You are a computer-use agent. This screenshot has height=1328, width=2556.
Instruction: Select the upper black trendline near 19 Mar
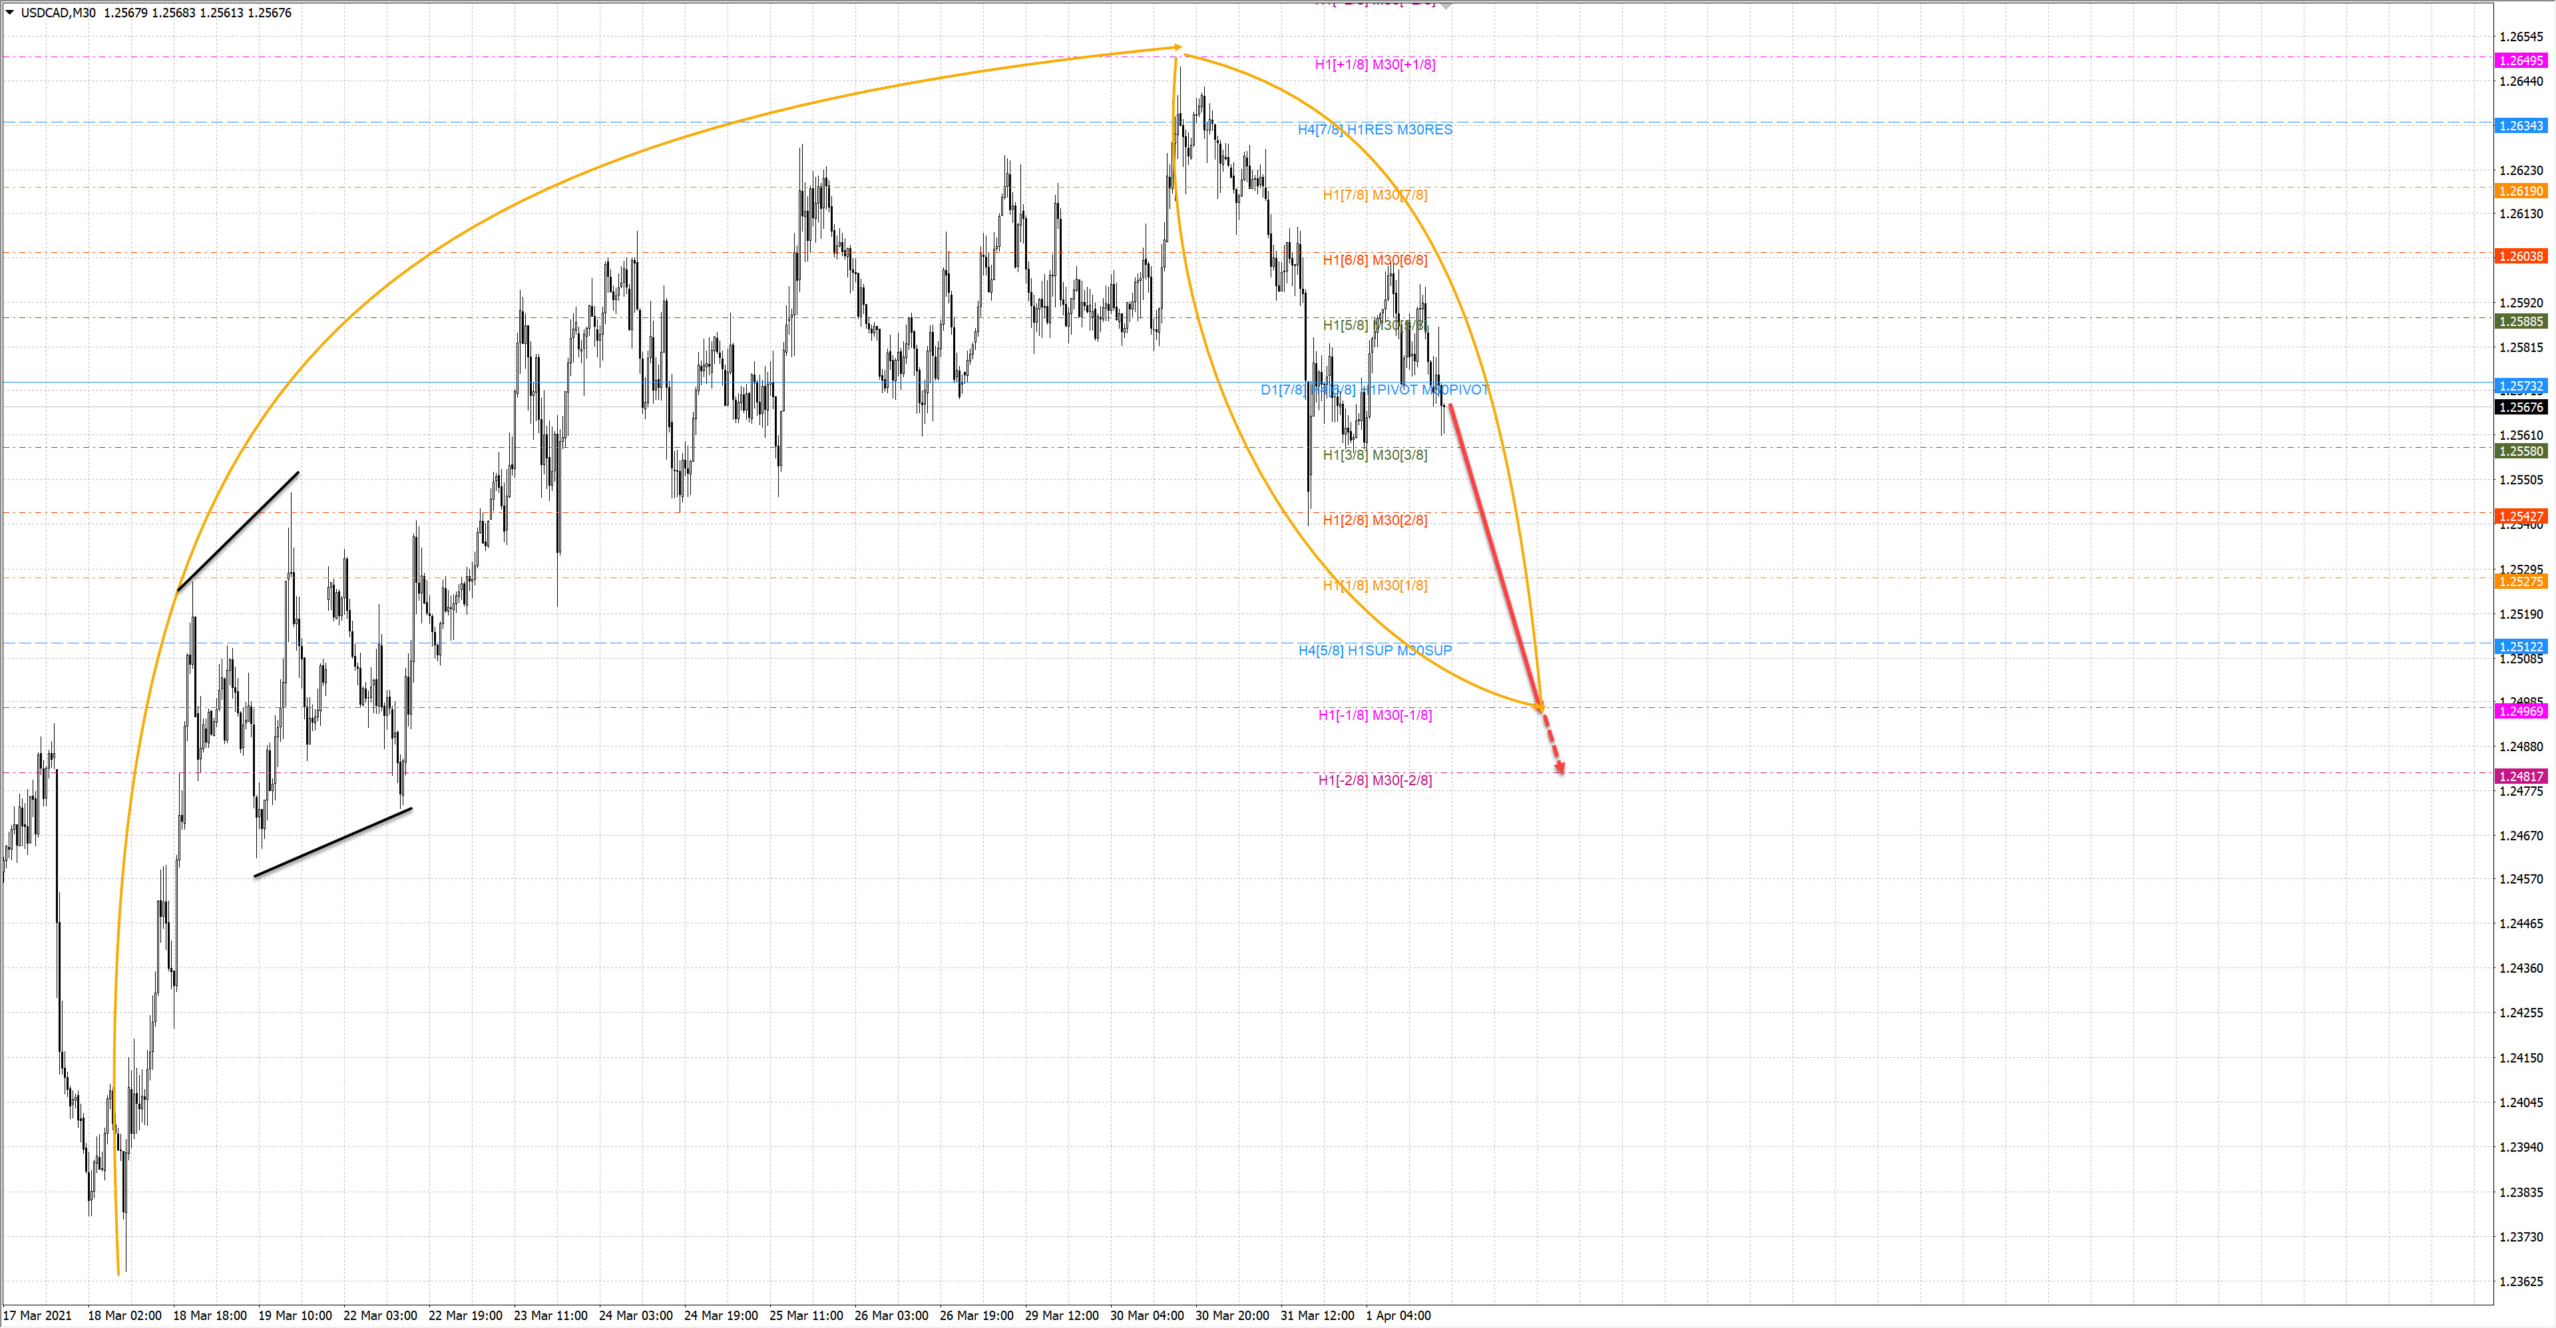pos(238,532)
